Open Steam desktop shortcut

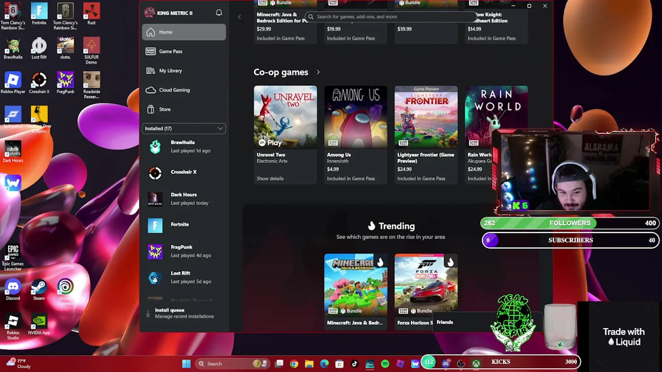point(39,290)
